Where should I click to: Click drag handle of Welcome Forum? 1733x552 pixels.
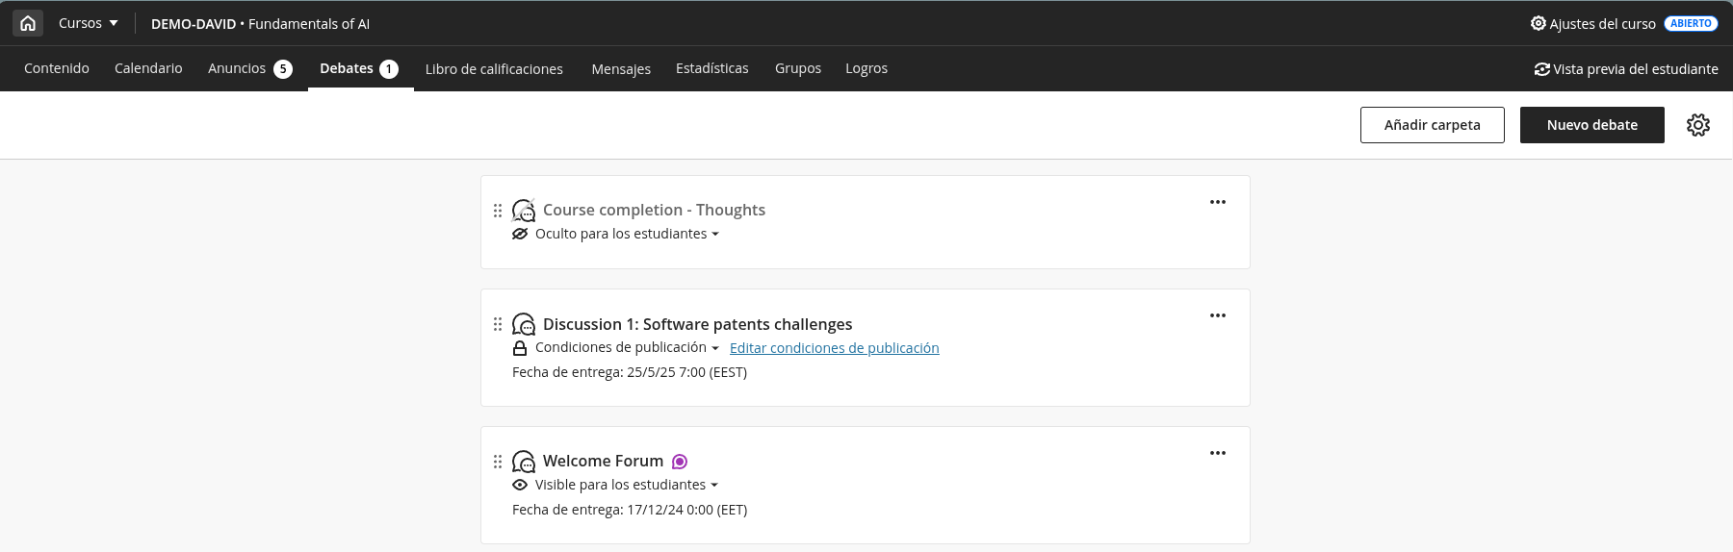coord(498,462)
